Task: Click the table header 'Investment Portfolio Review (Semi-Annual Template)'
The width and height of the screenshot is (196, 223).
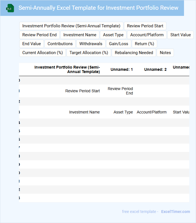Action: [67, 69]
